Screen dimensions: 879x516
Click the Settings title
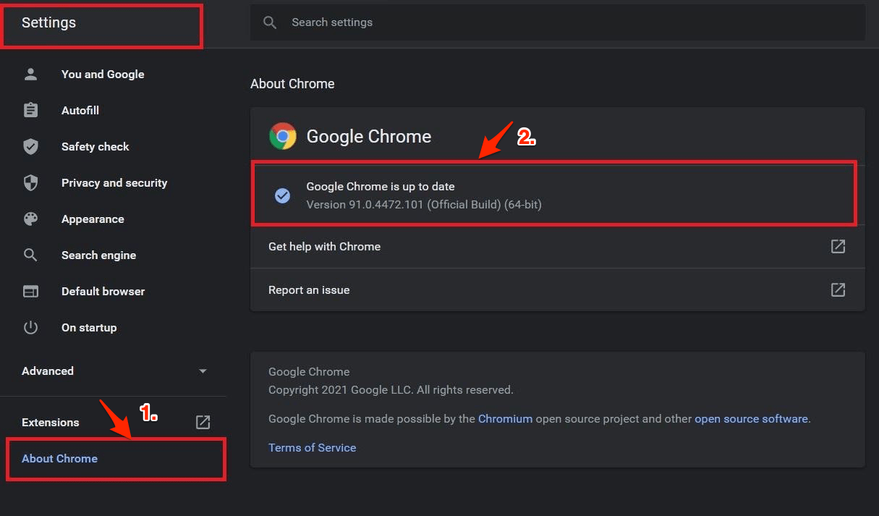point(48,22)
